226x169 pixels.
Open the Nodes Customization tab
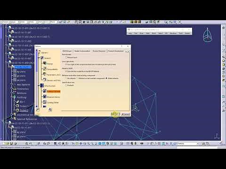(x=82, y=51)
